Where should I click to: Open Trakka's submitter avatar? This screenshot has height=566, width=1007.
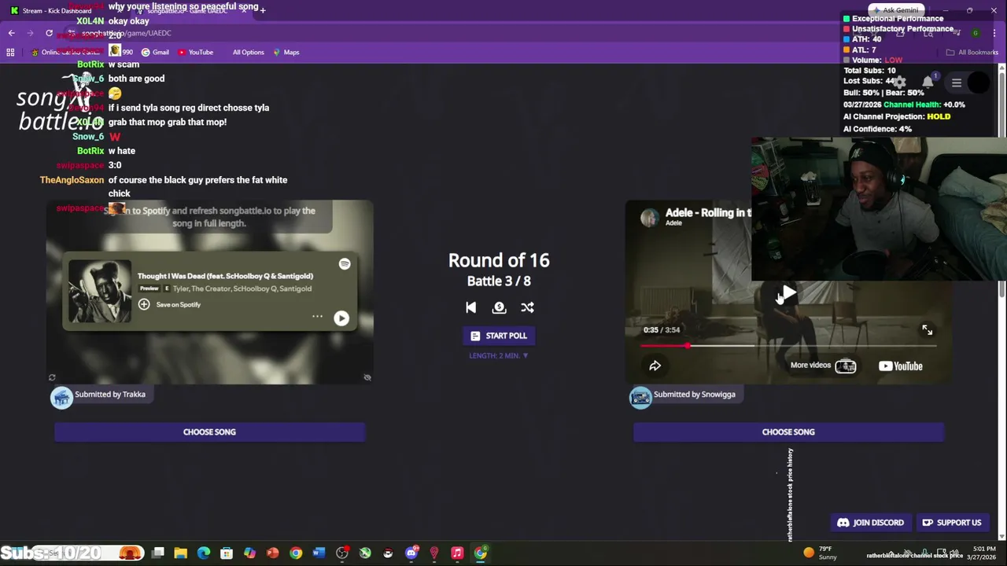tap(61, 398)
